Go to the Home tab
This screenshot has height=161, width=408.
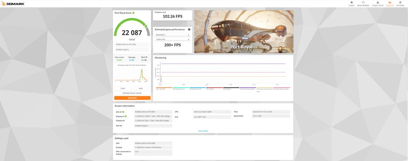point(351,4)
